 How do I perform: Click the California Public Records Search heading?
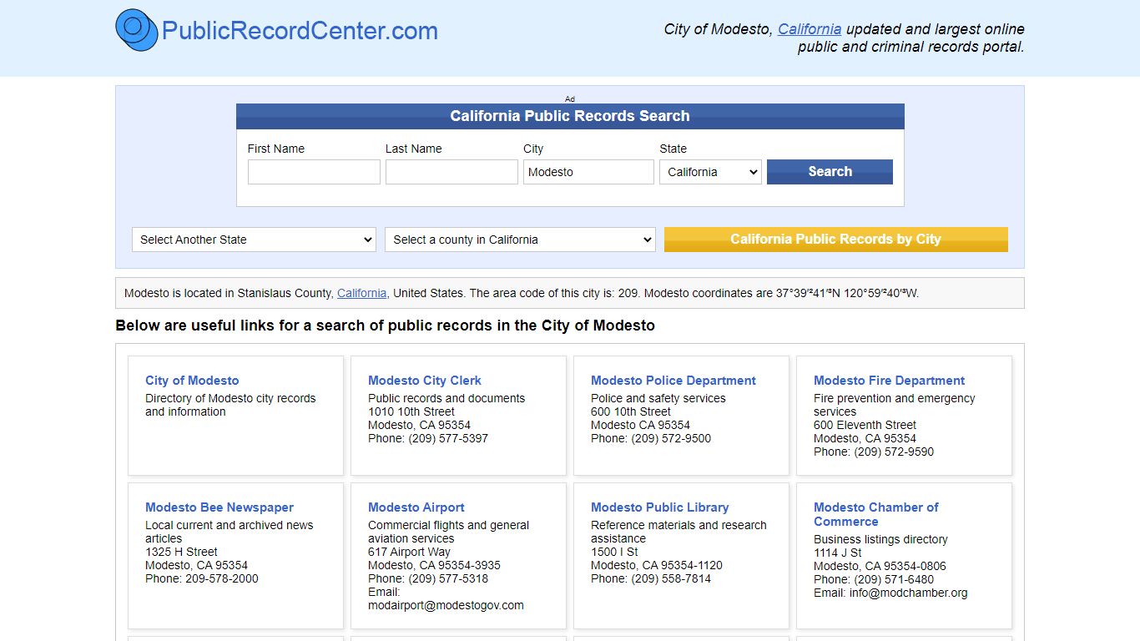(570, 116)
